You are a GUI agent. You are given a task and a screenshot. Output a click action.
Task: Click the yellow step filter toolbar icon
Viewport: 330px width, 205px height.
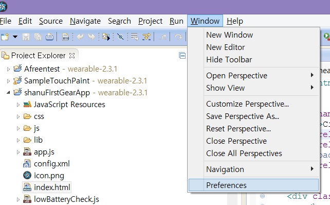(146, 37)
